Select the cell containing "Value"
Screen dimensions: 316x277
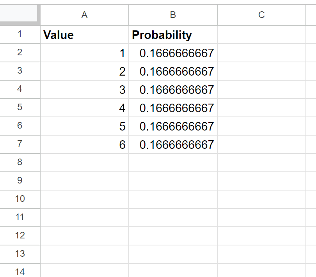(x=84, y=35)
